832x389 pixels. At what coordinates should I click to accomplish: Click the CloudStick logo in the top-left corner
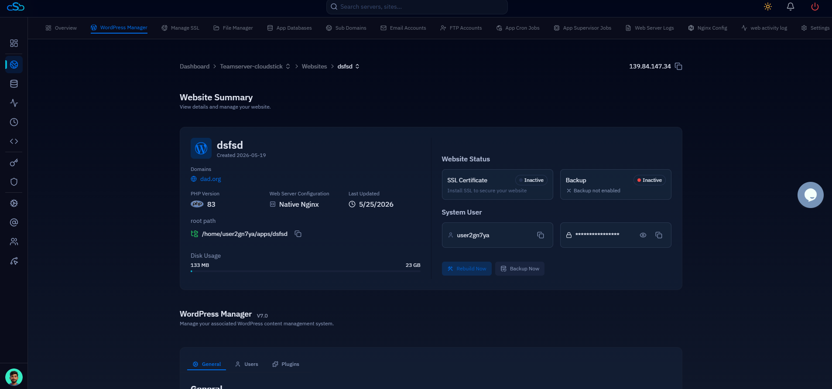coord(16,7)
